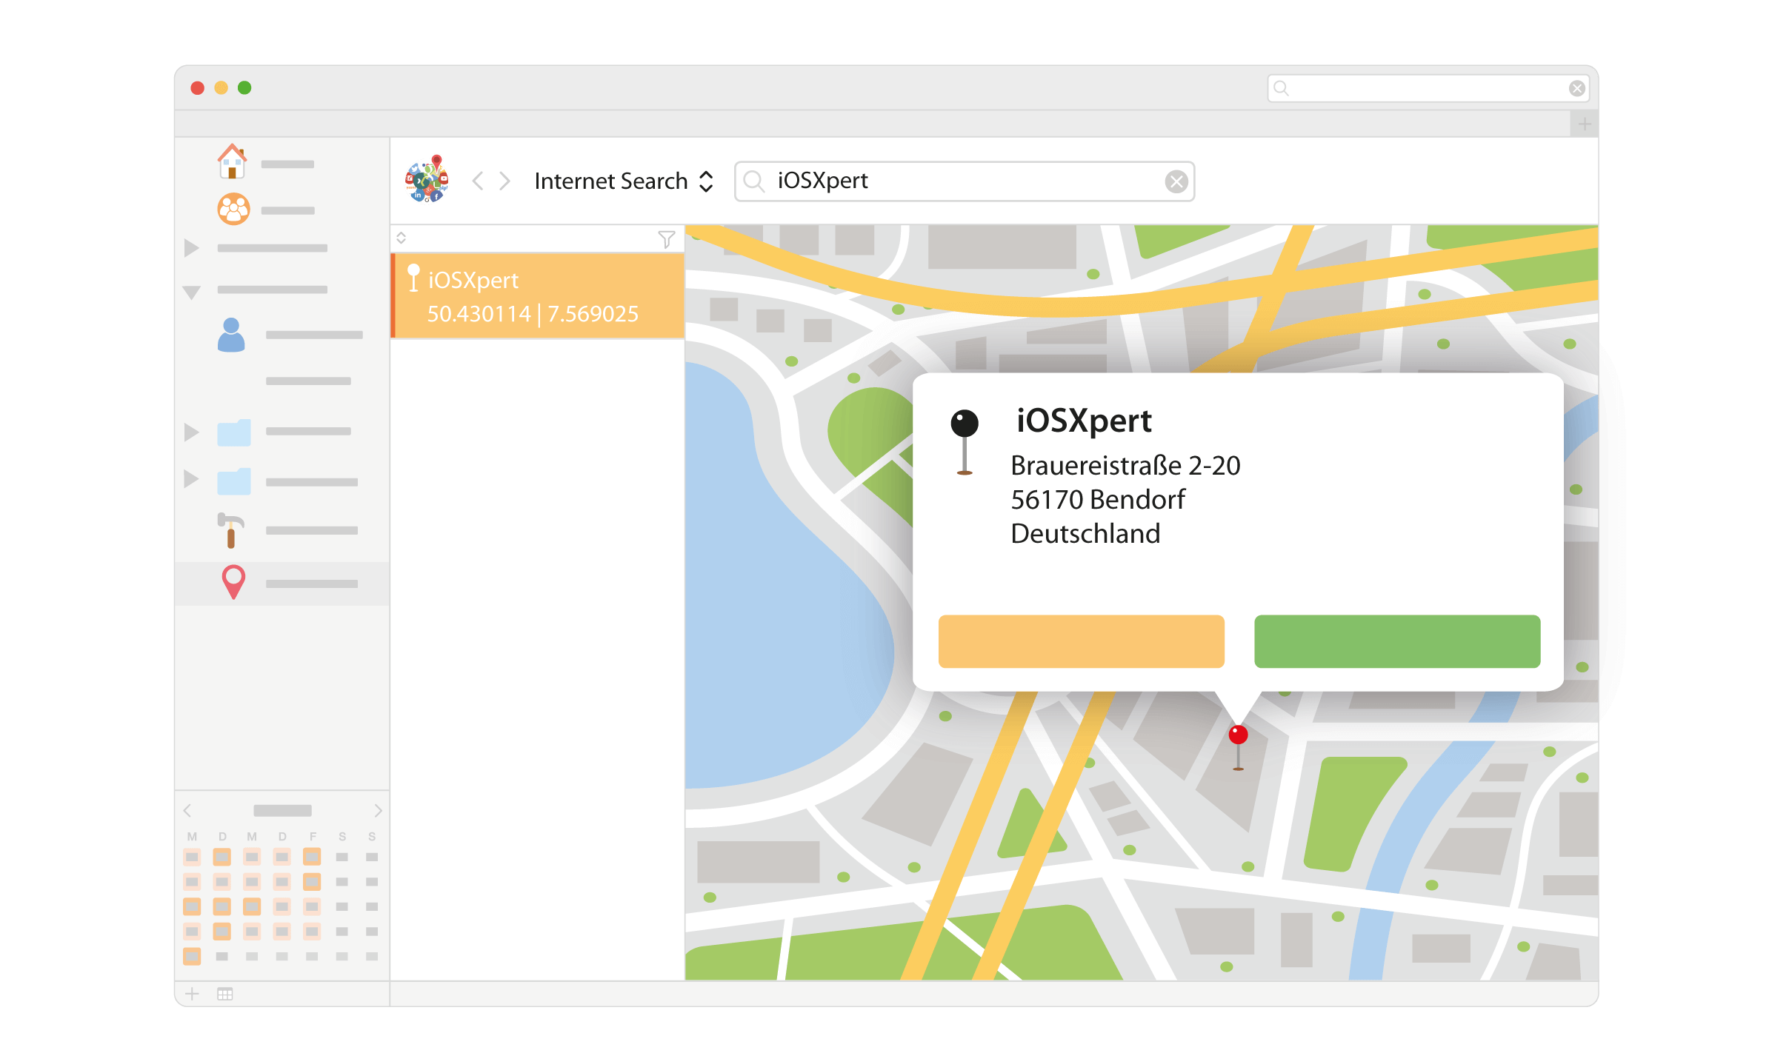1772x1053 pixels.
Task: Click magnifier icon in top search
Action: coord(1281,88)
